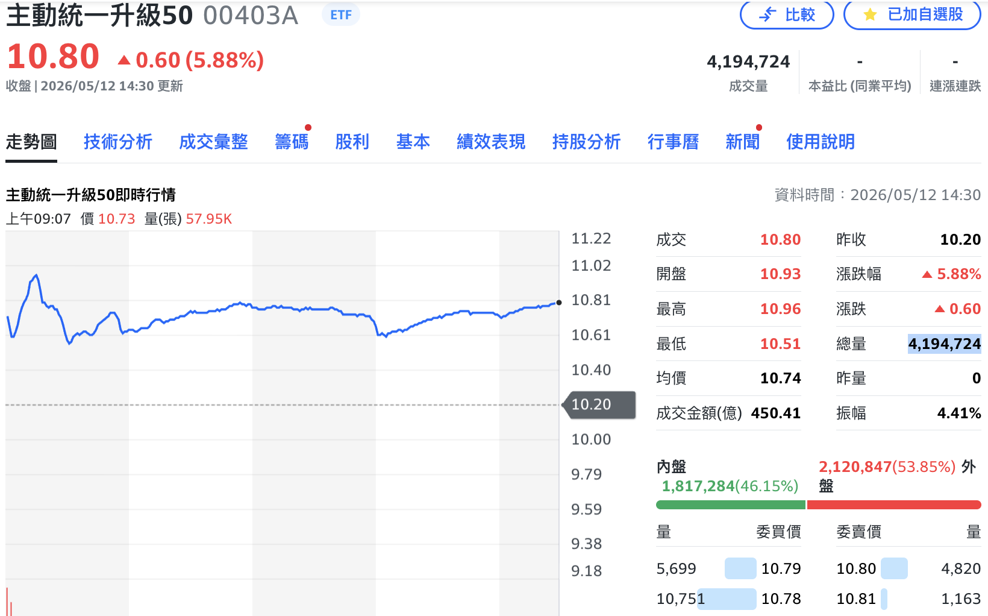Click the yellow star icon on 已加自選股
Viewport: 988px width, 616px height.
click(870, 15)
